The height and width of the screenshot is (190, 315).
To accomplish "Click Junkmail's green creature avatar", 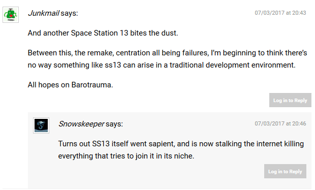I will (11, 15).
